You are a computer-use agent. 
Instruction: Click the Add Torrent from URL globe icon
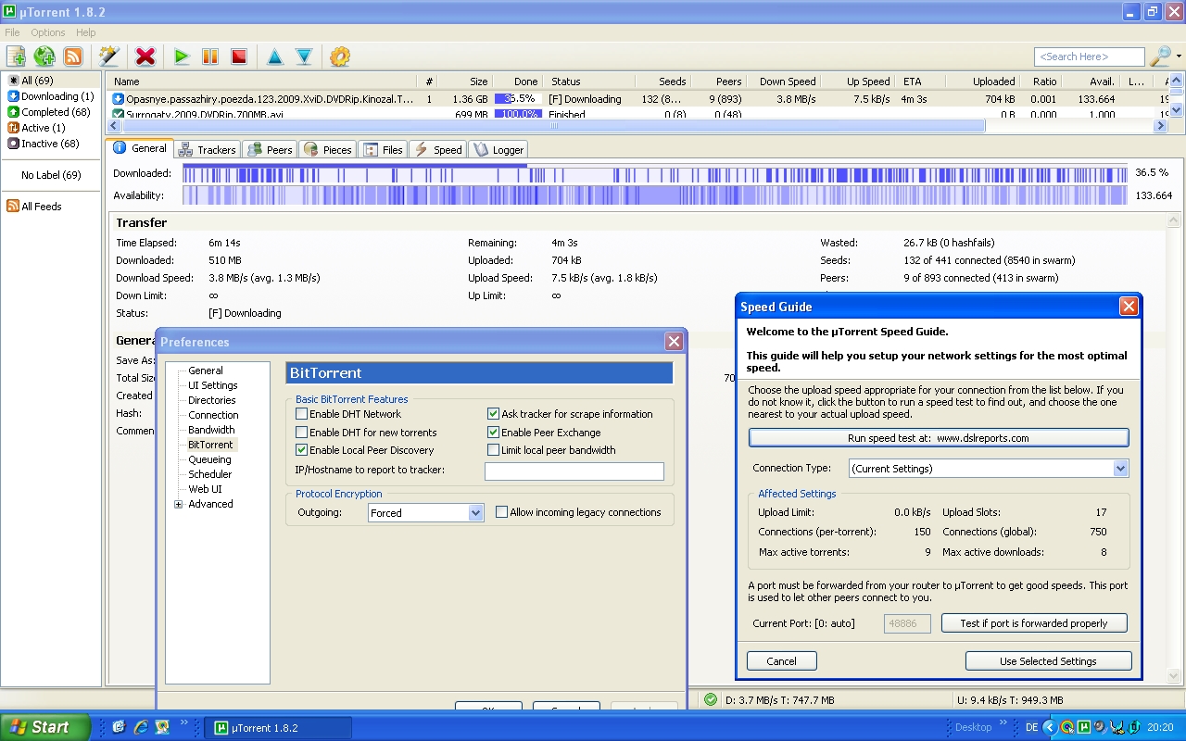coord(44,57)
